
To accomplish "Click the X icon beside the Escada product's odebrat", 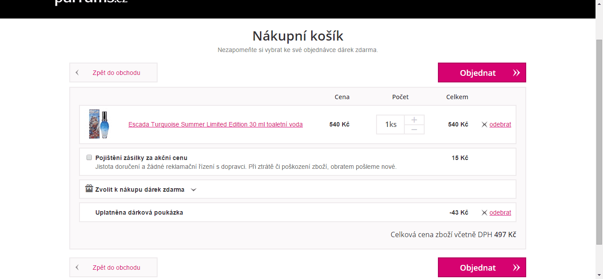I will click(x=484, y=125).
